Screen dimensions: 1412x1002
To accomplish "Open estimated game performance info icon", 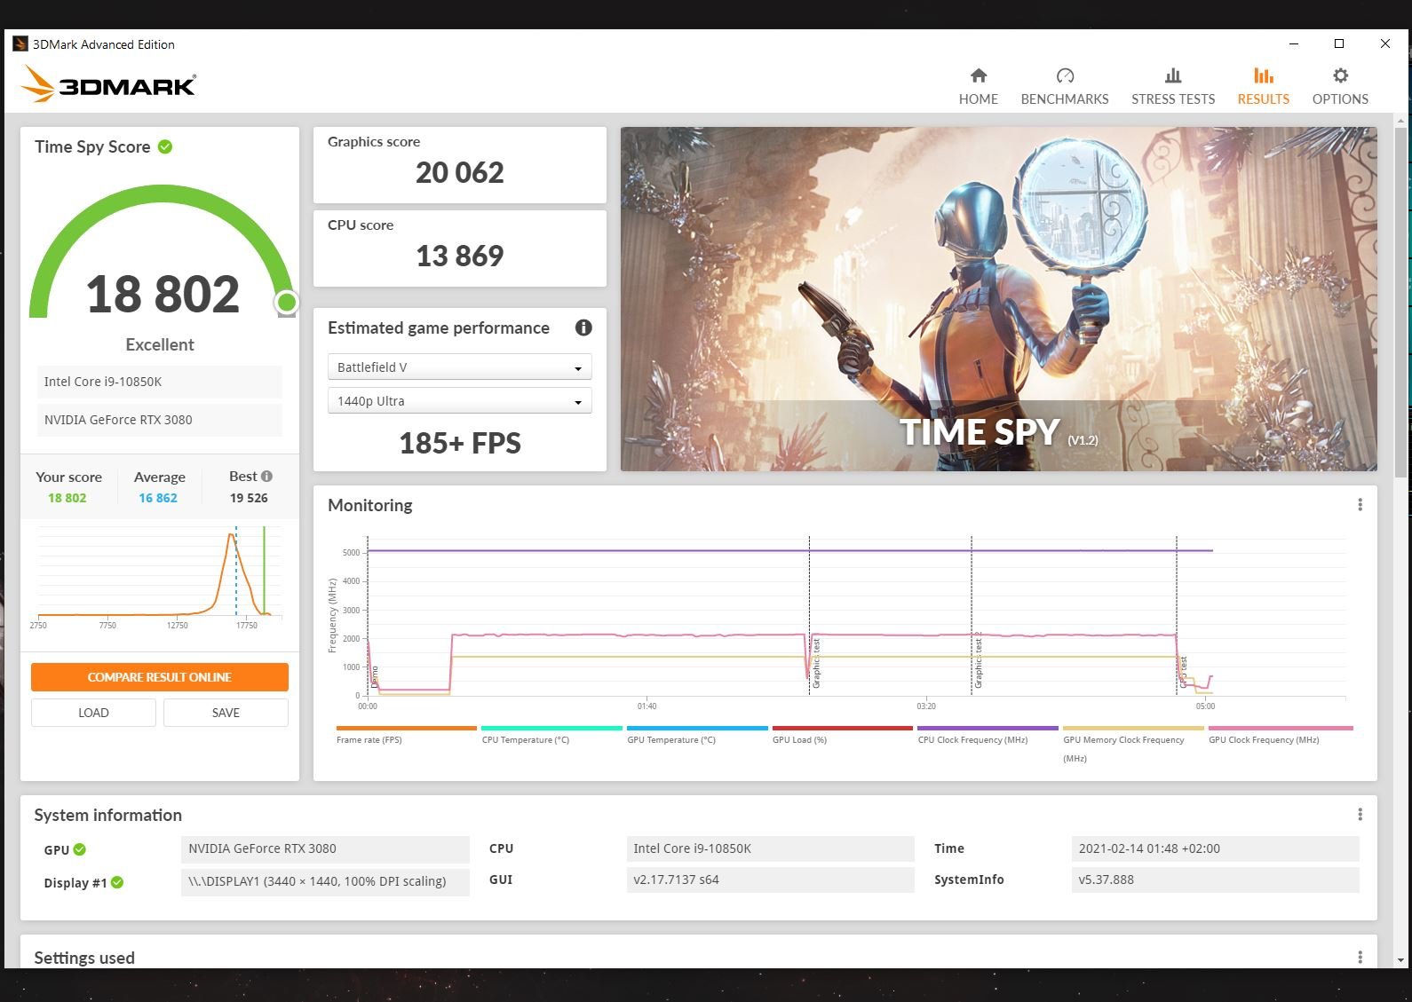I will pos(583,327).
